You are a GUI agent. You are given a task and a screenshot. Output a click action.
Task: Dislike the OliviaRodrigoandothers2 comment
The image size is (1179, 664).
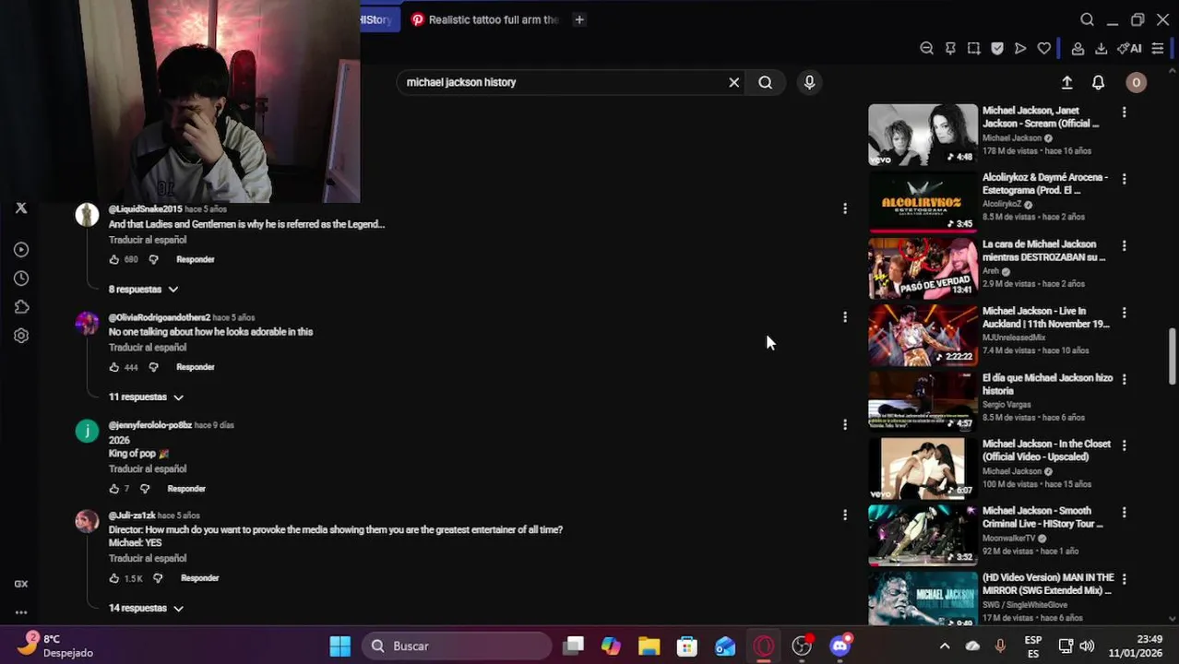(x=153, y=367)
